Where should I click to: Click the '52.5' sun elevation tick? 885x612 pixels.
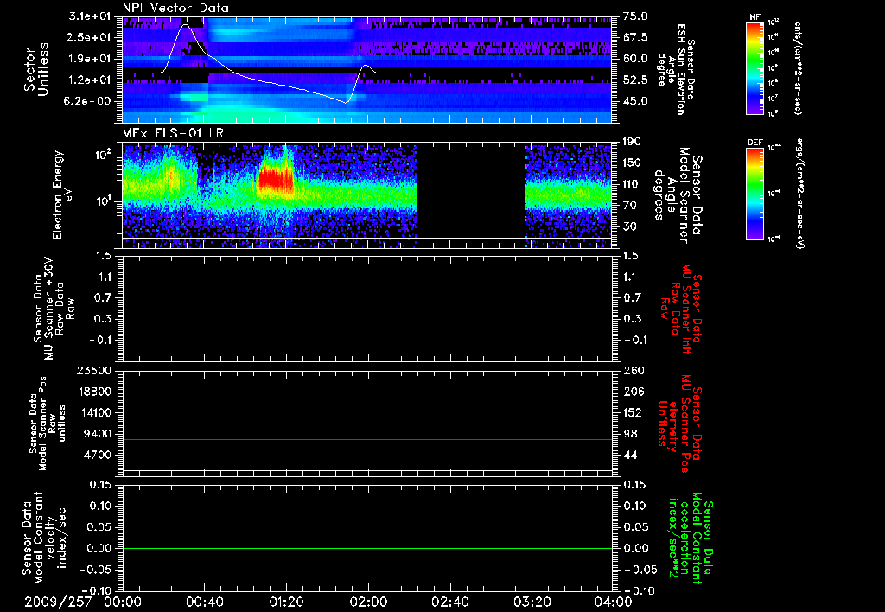tap(635, 80)
